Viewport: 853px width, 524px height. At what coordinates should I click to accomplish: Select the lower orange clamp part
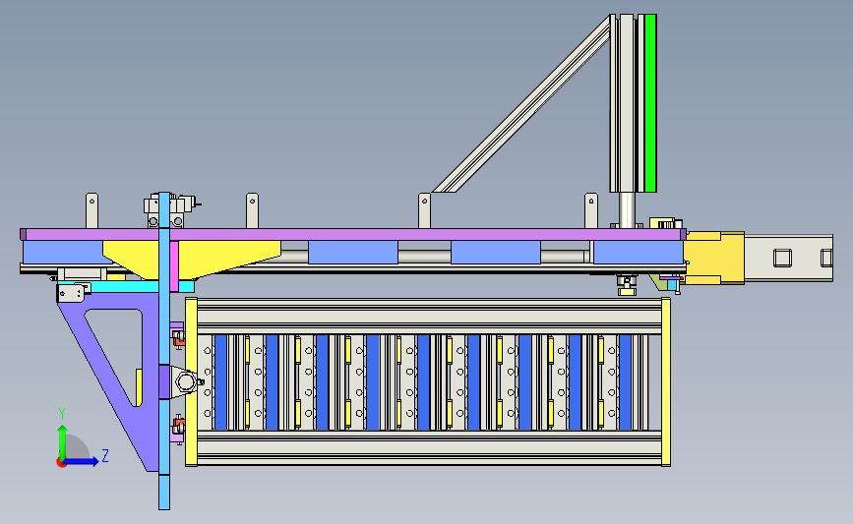(178, 425)
